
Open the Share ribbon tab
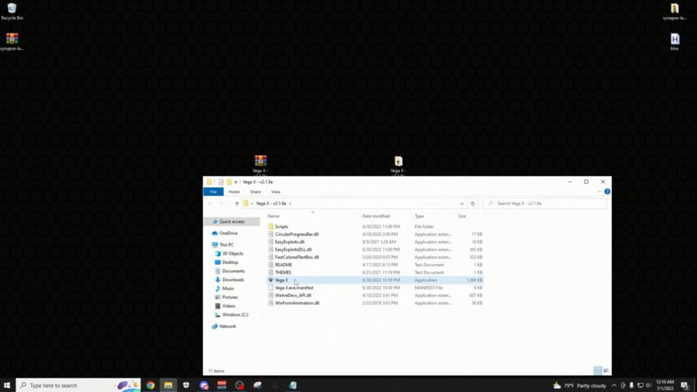[x=255, y=192]
